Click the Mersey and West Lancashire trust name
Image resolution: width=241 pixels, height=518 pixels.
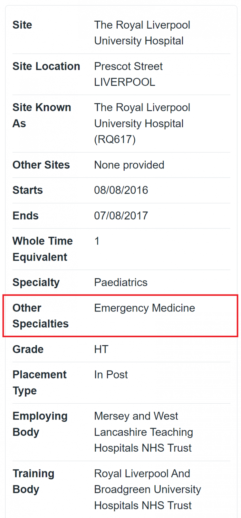143,432
